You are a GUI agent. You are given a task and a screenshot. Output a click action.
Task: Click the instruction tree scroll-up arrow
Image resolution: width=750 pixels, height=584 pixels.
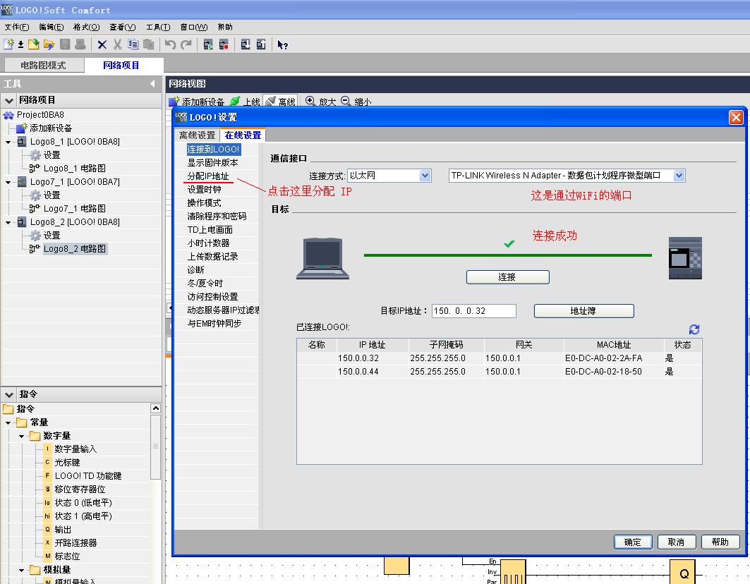coord(155,408)
